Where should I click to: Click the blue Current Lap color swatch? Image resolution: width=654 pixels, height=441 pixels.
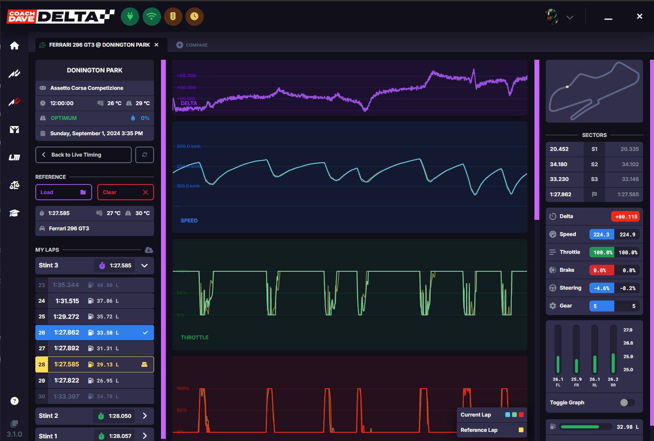click(x=507, y=415)
